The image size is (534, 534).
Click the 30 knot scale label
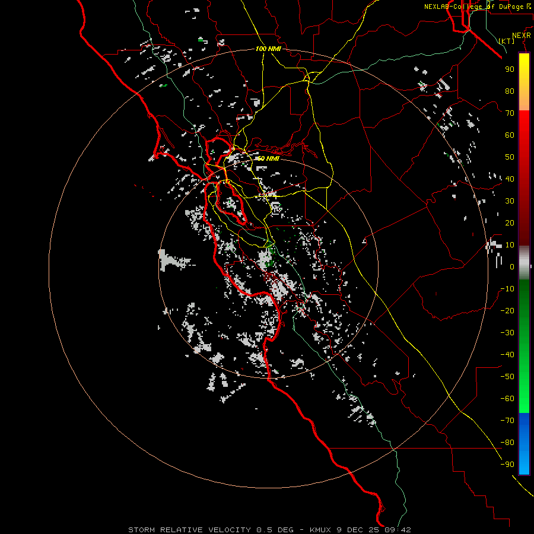coord(510,201)
